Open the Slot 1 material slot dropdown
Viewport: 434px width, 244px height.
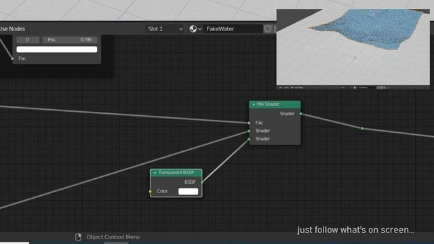(x=165, y=28)
